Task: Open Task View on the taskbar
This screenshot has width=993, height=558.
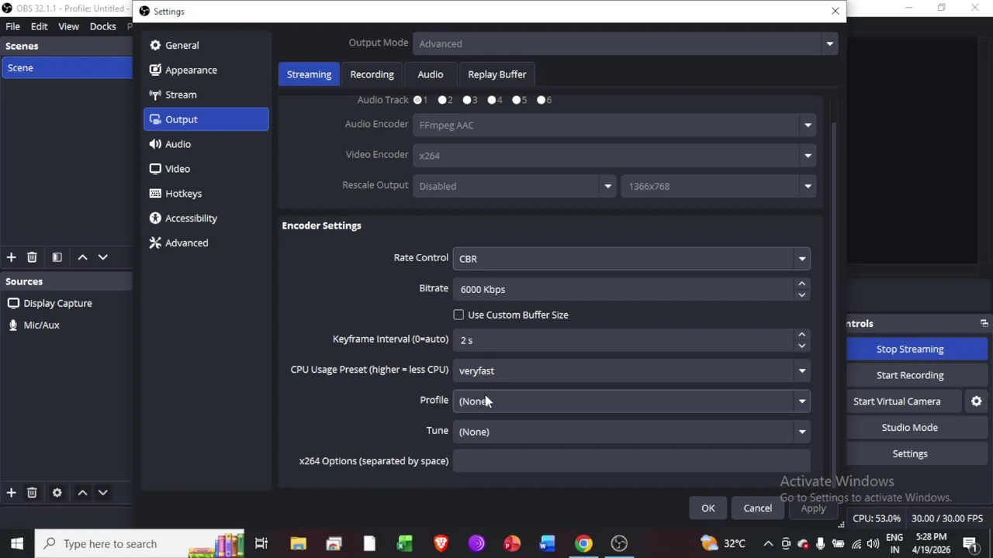Action: pos(261,543)
